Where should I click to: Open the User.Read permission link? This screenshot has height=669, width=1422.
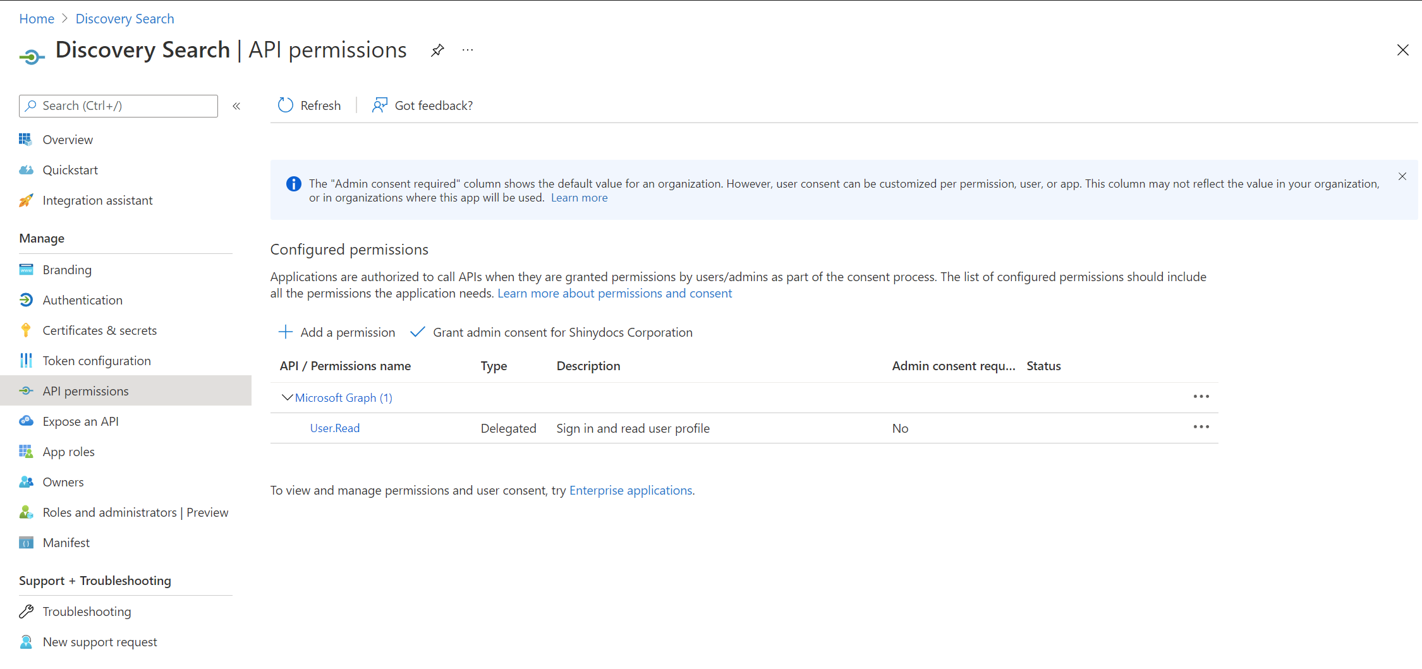tap(334, 428)
